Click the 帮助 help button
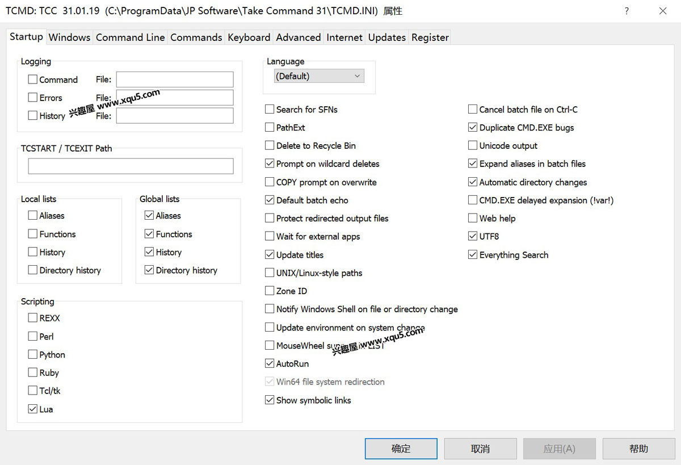This screenshot has width=681, height=465. tap(638, 449)
